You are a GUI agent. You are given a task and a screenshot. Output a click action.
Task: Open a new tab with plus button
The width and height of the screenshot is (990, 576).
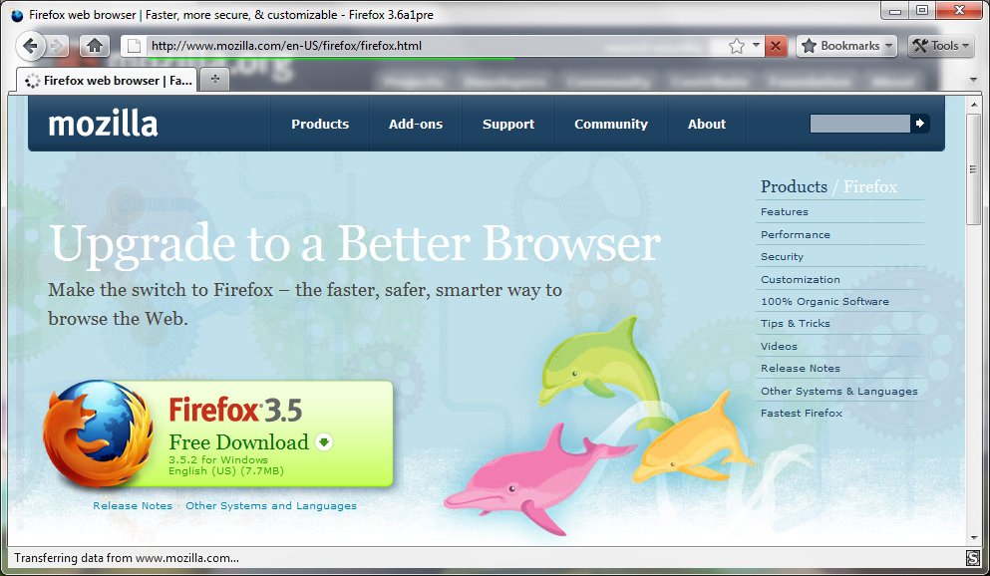[x=215, y=79]
